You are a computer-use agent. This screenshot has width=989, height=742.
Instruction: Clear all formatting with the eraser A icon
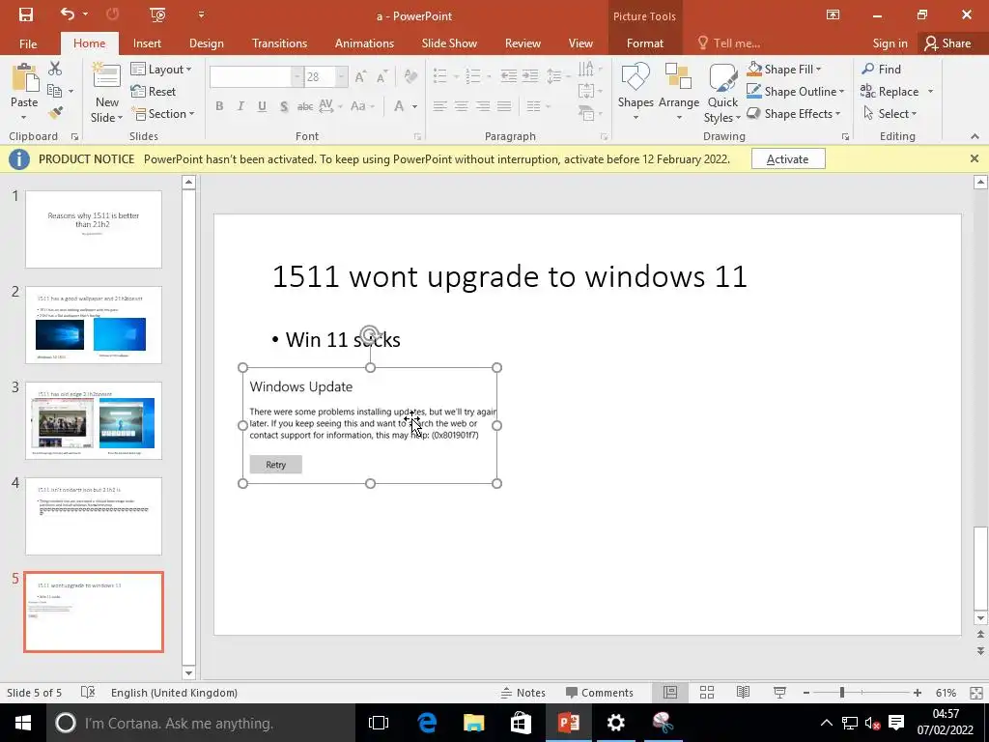410,77
